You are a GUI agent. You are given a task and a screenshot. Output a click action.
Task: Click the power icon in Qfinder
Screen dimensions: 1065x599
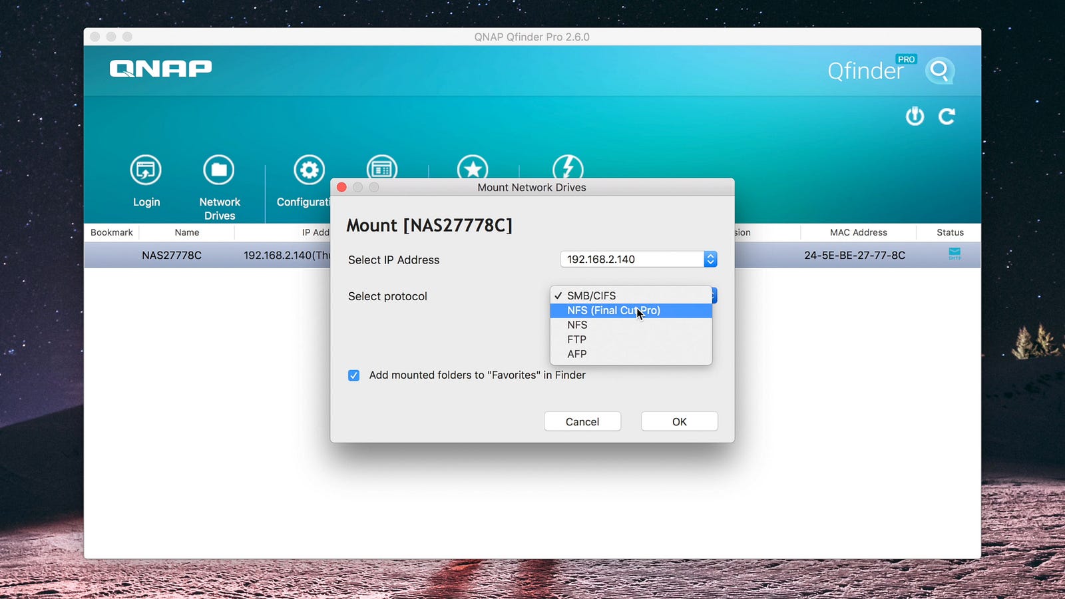pyautogui.click(x=915, y=116)
